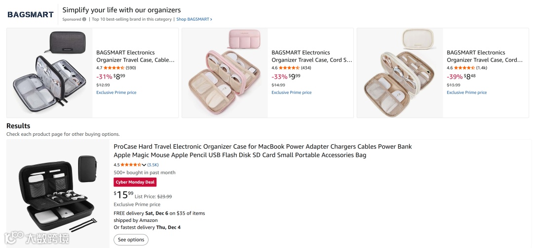Viewport: 533px width, 248px height.
Task: Open the Shop BAGSMART link
Action: click(x=194, y=19)
